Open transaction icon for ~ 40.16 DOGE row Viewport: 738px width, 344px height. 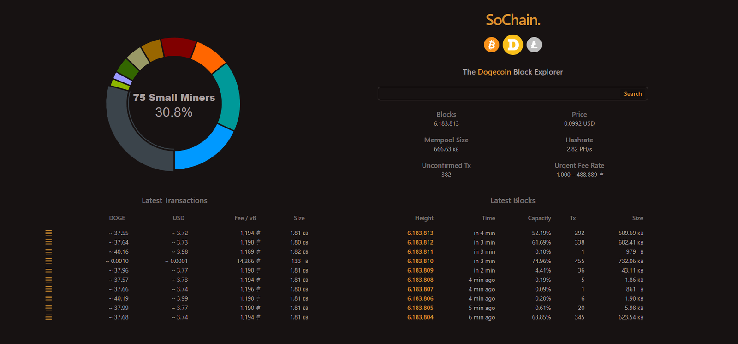(48, 252)
